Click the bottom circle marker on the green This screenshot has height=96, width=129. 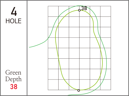[x=79, y=90]
